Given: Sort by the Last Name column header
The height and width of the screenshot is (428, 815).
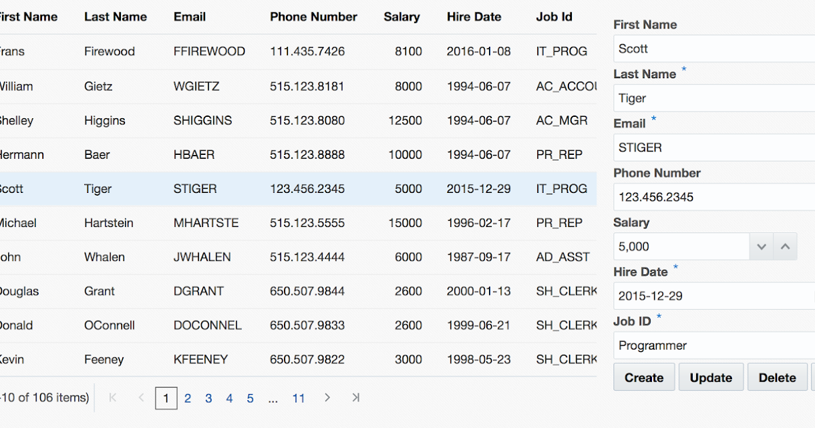Looking at the screenshot, I should coord(115,16).
